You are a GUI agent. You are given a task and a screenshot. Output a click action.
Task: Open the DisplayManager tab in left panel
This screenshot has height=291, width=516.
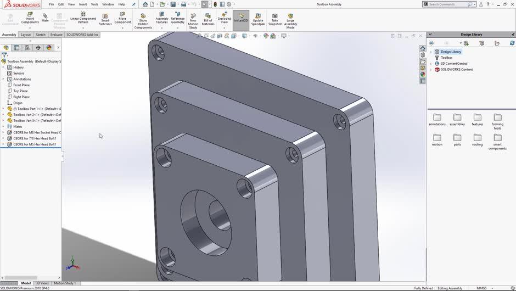click(49, 48)
